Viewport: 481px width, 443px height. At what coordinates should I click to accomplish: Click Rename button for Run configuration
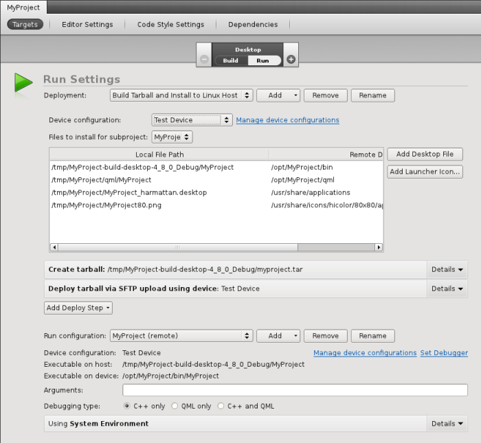click(x=372, y=336)
